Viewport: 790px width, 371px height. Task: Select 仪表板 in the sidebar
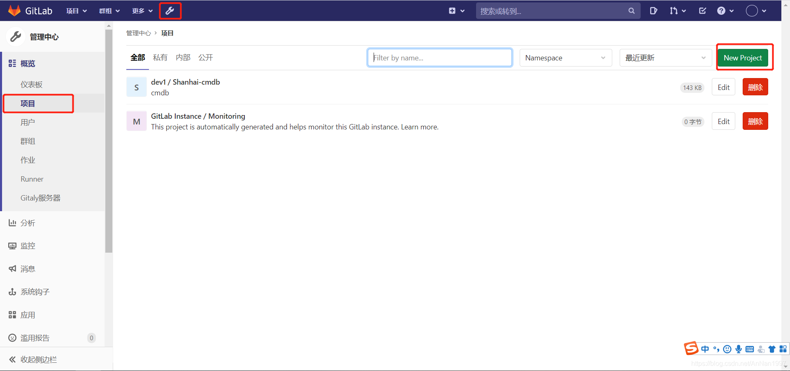tap(32, 84)
